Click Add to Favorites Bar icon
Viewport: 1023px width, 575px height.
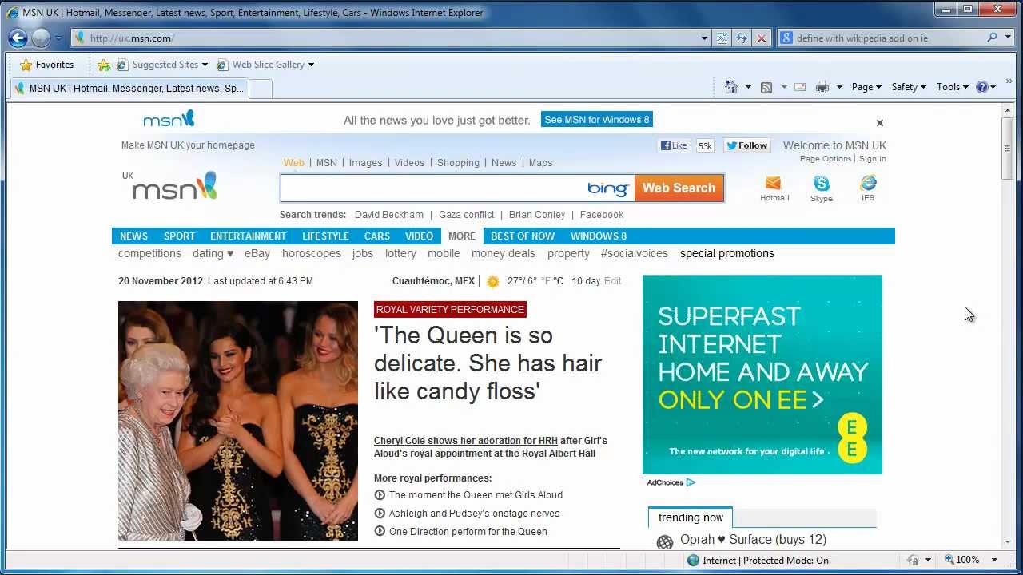point(104,65)
